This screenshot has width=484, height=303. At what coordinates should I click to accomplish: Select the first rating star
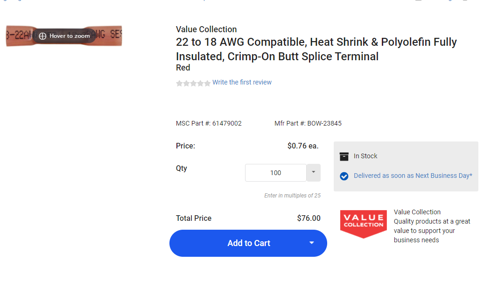click(x=179, y=83)
